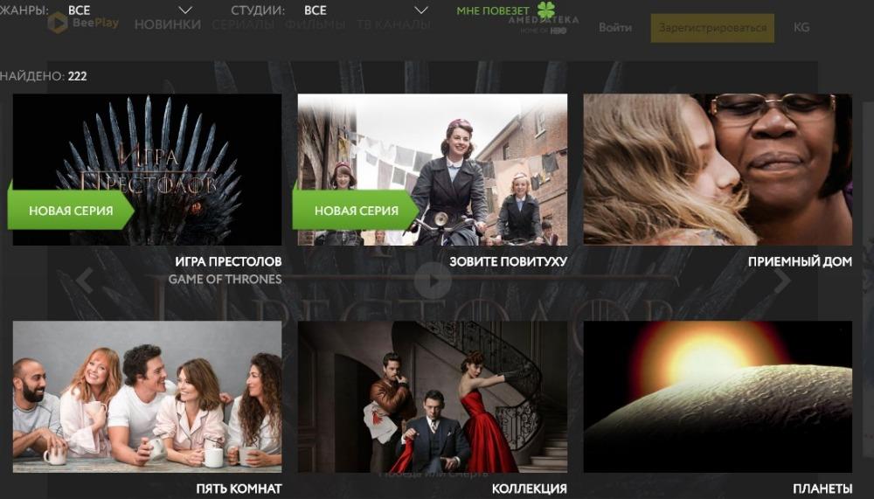Open the Зовите повитуху thumbnail

tap(433, 170)
